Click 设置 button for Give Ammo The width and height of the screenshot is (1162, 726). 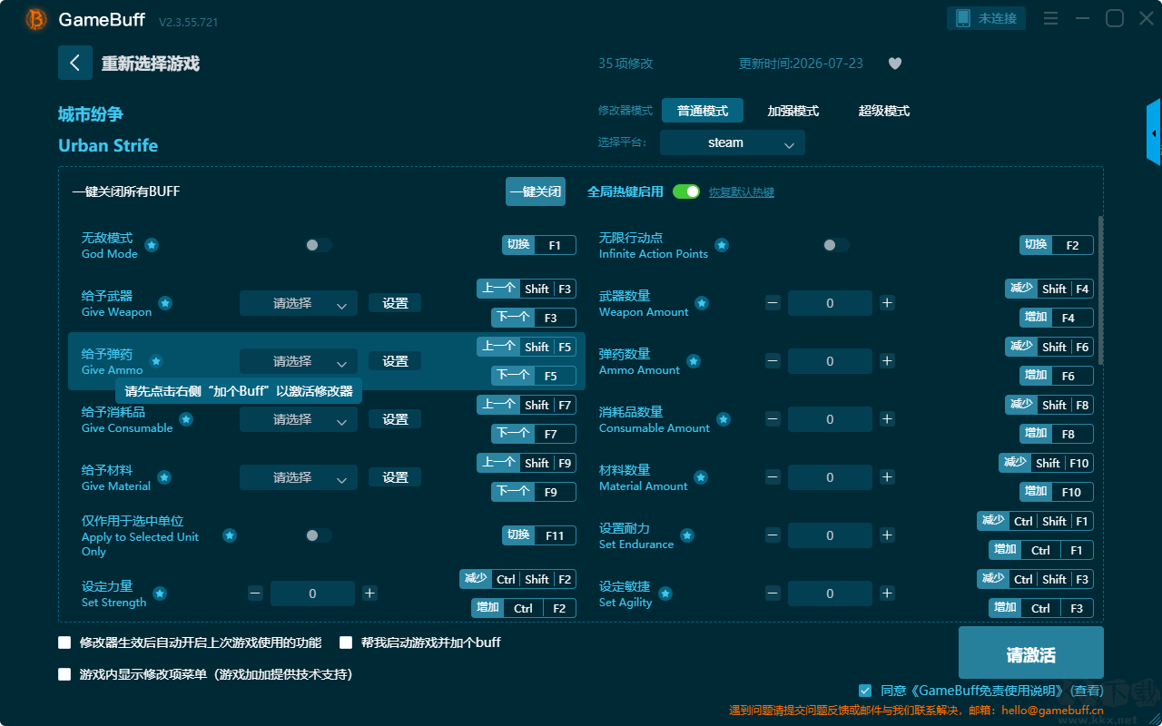(x=395, y=361)
